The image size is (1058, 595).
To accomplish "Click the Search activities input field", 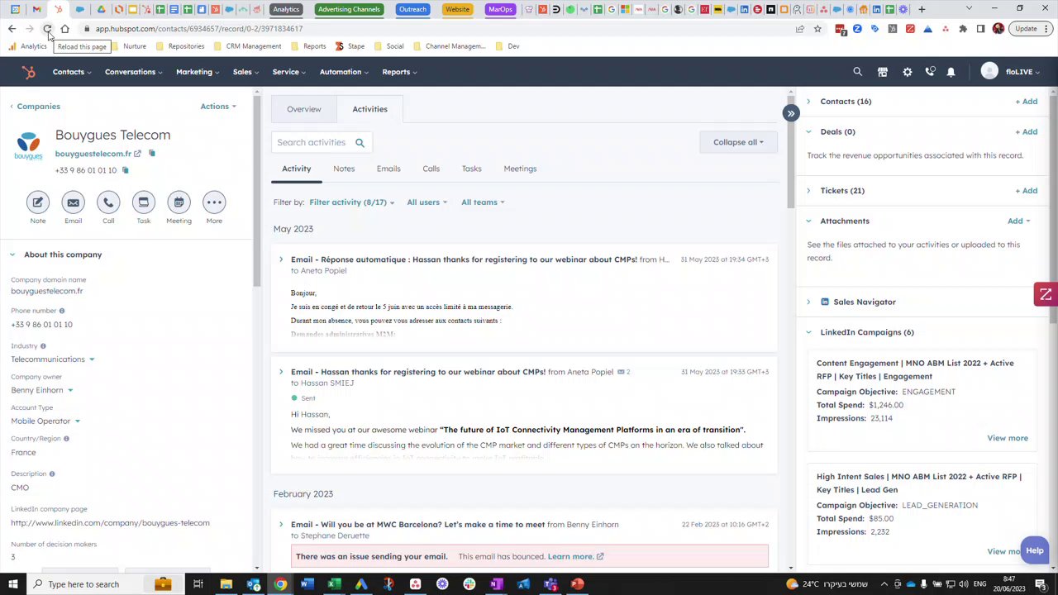I will point(321,143).
